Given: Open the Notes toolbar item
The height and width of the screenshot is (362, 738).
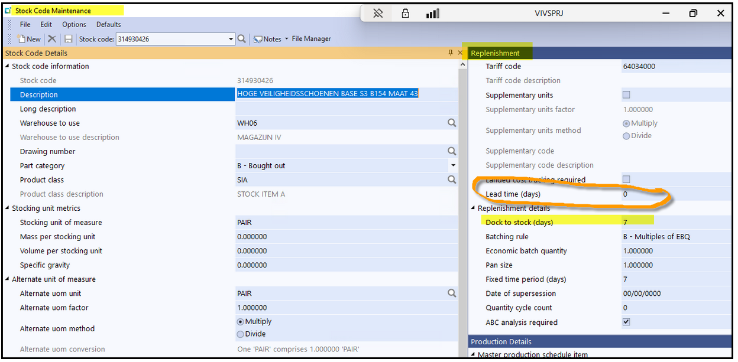Looking at the screenshot, I should (268, 39).
